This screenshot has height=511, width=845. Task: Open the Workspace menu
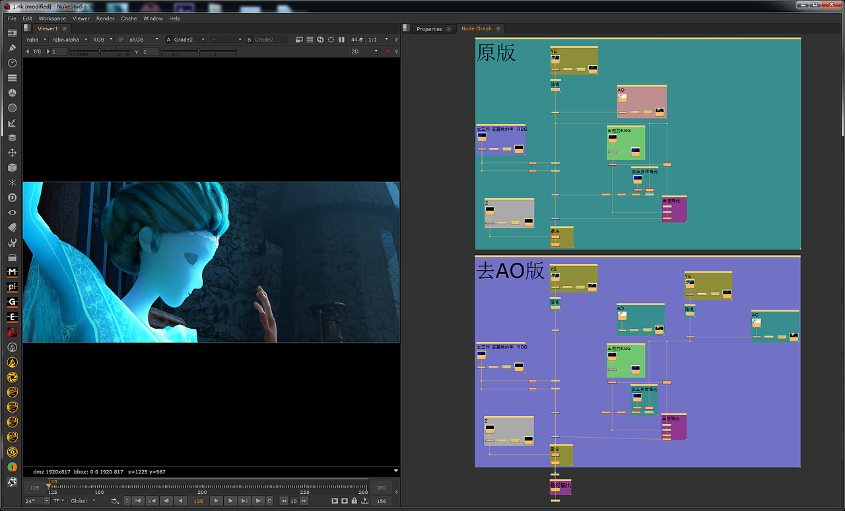52,18
